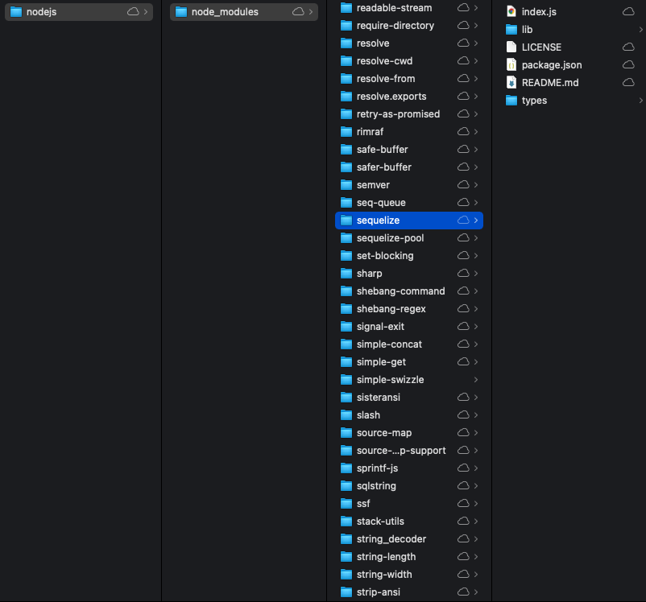Click the index.js file icon
The image size is (646, 602).
pos(511,11)
